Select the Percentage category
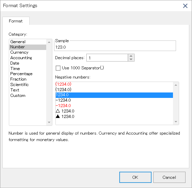This screenshot has width=192, height=188. coord(28,74)
